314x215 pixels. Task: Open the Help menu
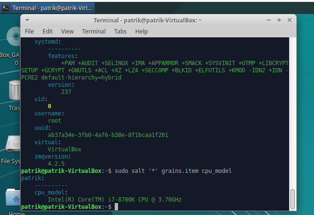click(x=141, y=31)
